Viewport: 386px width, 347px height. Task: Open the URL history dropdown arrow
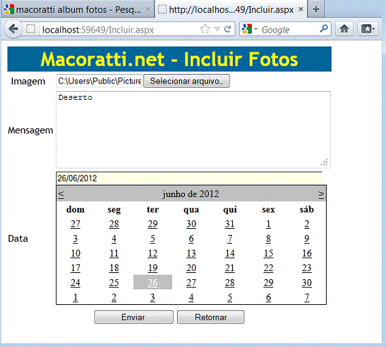(217, 29)
